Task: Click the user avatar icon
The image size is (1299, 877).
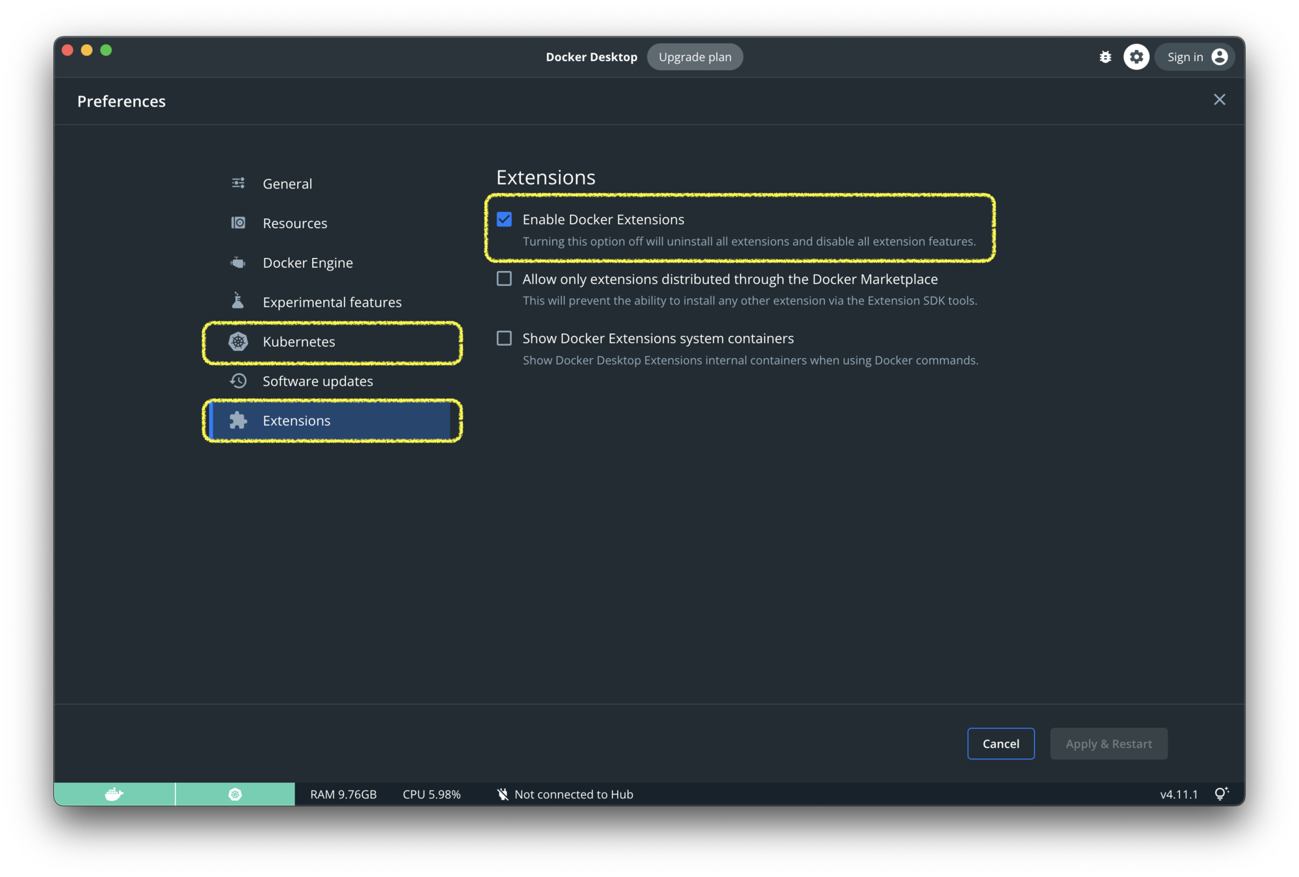Action: pos(1220,57)
